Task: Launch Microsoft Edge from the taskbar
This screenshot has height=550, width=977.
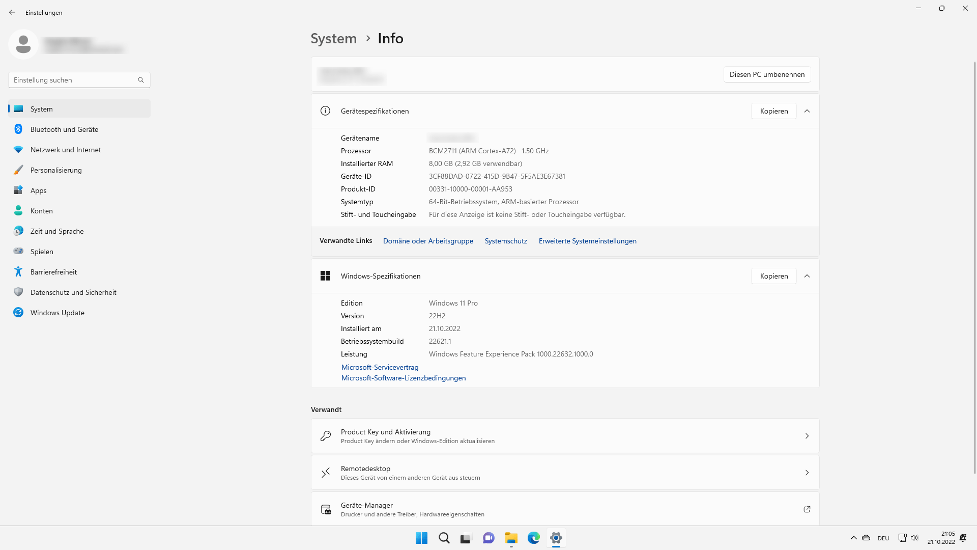Action: point(533,538)
